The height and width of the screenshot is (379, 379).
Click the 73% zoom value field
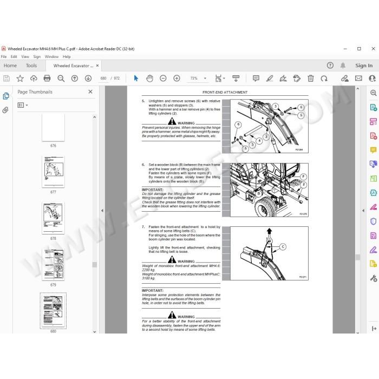[x=194, y=79]
